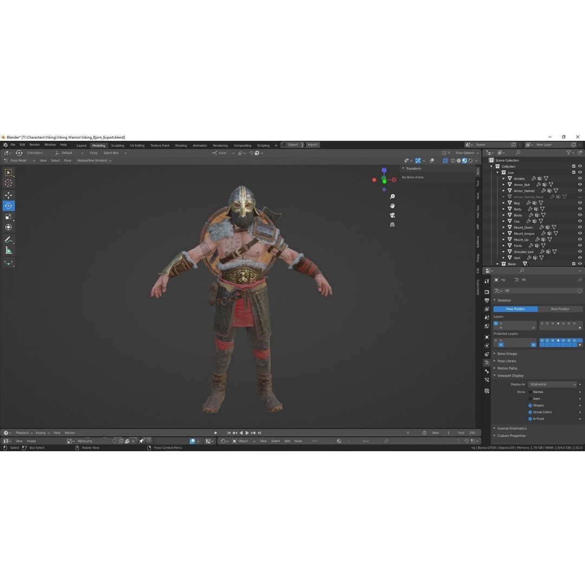Image resolution: width=585 pixels, height=585 pixels.
Task: Open the Texture properties checker tab
Action: pyautogui.click(x=487, y=391)
